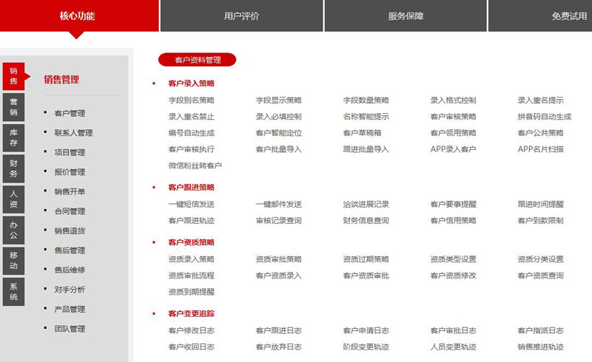592x362 pixels.
Task: Click the 核心功能 tab
Action: click(x=78, y=16)
